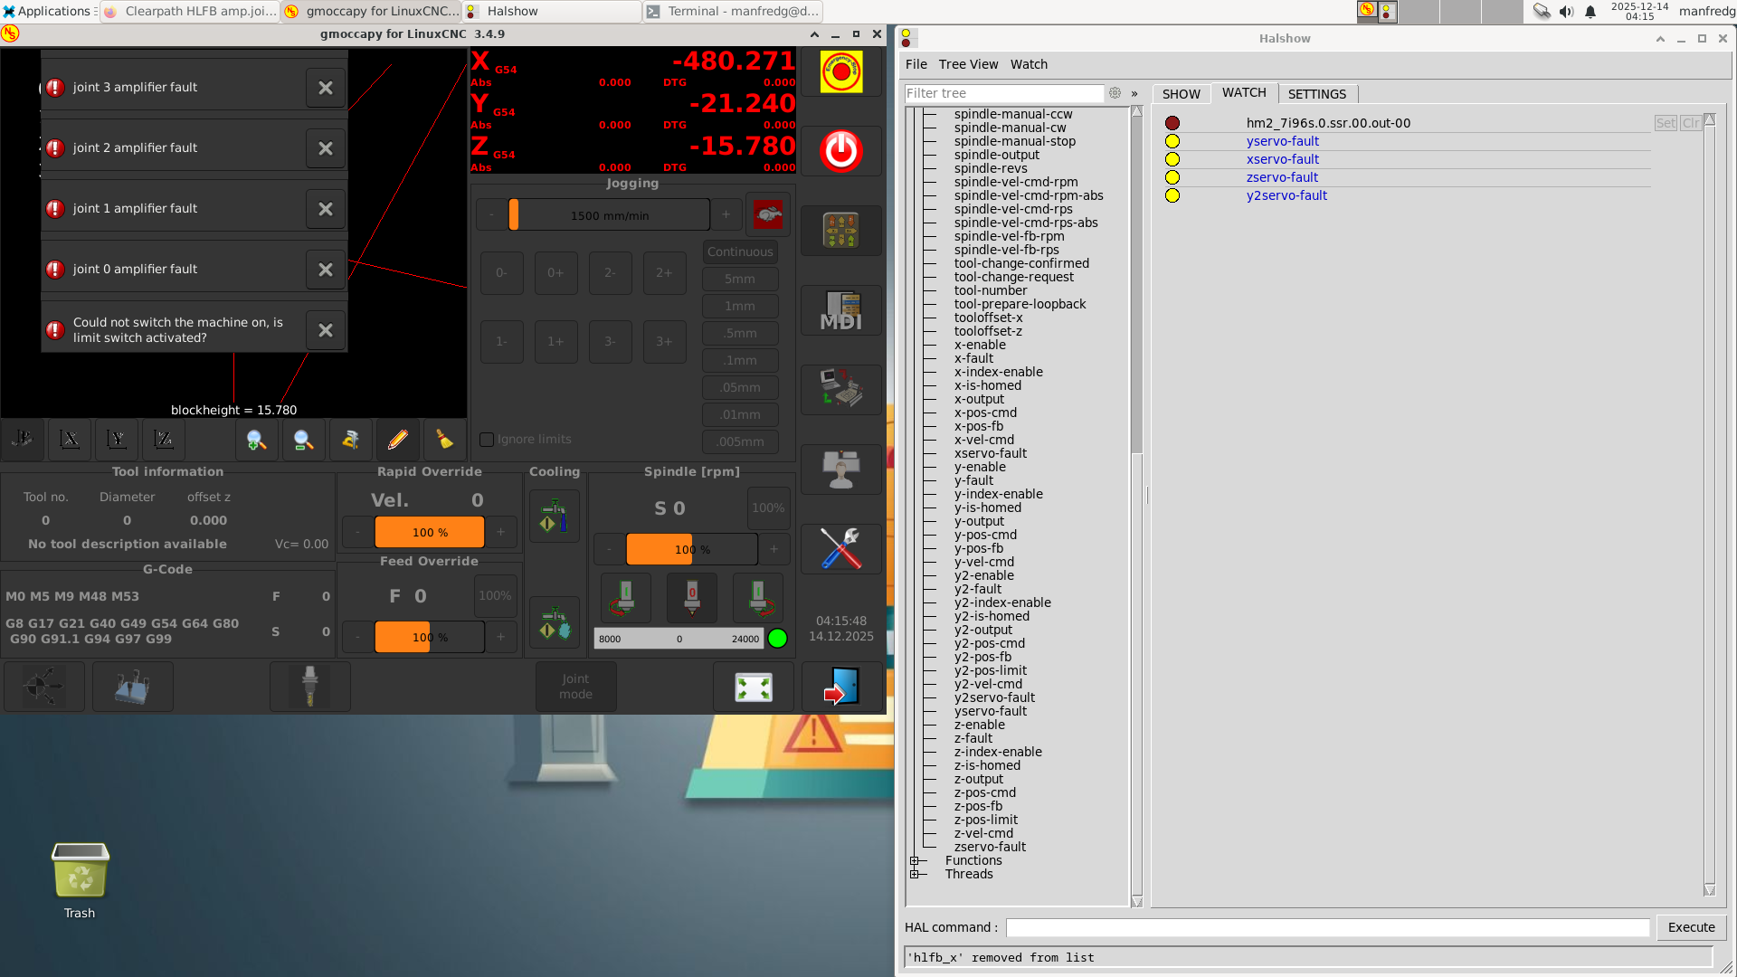This screenshot has width=1737, height=977.
Task: Toggle the hm2_7i96s ssr out-00 indicator
Action: coord(1172,123)
